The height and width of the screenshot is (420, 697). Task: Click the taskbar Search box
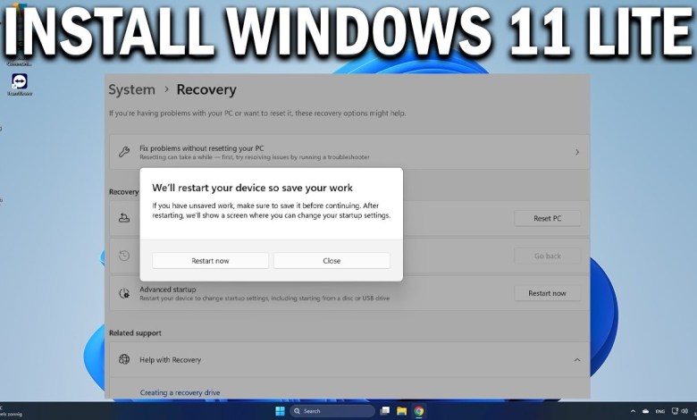tap(332, 411)
